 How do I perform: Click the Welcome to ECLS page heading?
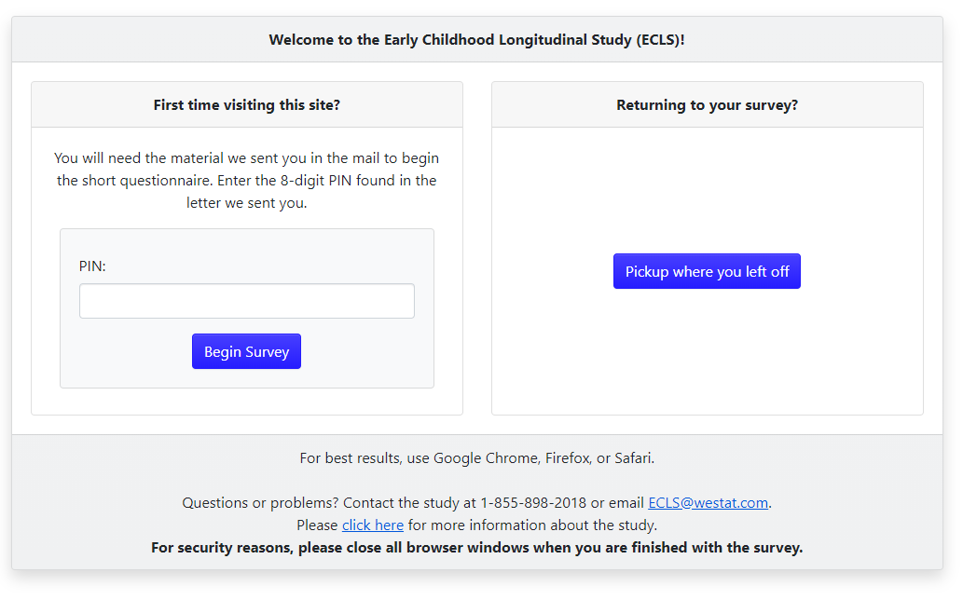pyautogui.click(x=476, y=40)
